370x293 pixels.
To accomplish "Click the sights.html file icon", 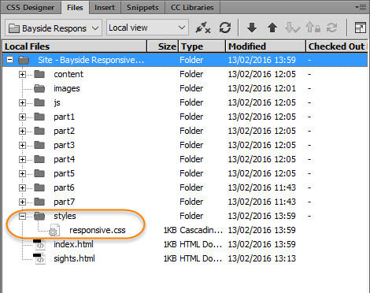I will tap(39, 258).
